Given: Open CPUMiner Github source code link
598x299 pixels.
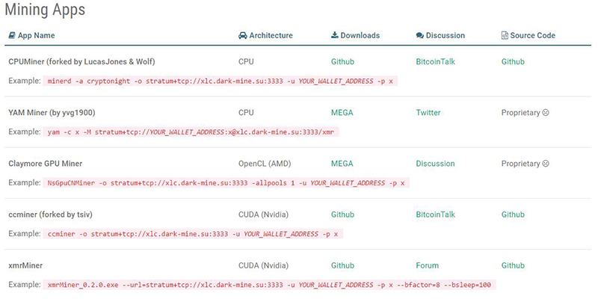Looking at the screenshot, I should pyautogui.click(x=513, y=62).
